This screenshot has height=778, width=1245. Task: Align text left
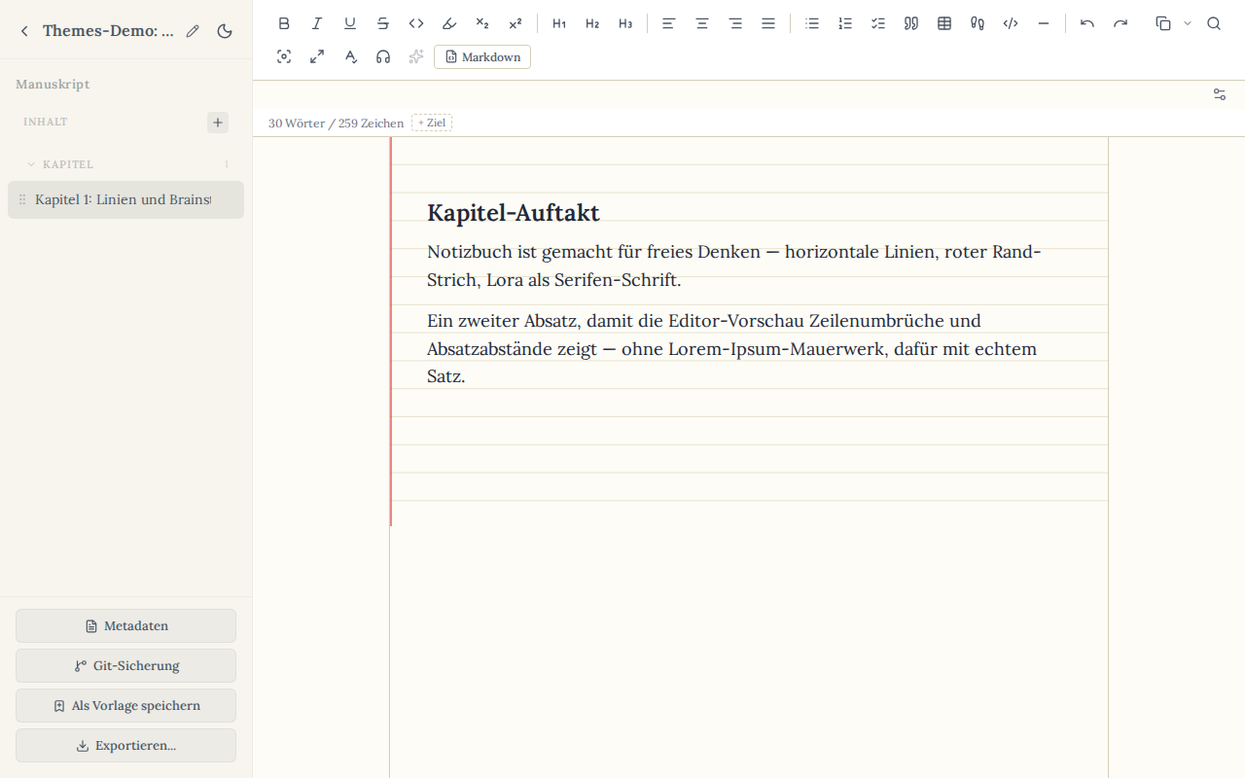click(x=669, y=23)
